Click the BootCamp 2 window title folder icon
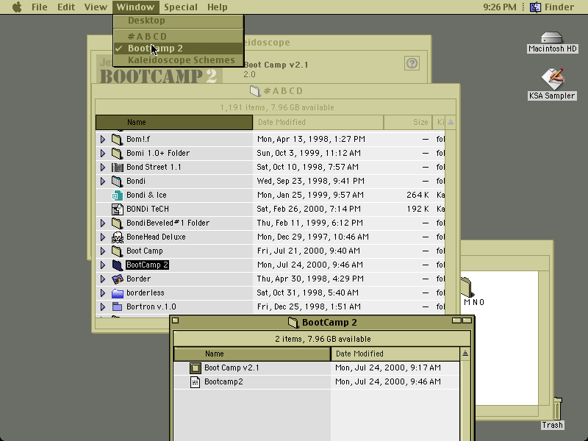The height and width of the screenshot is (441, 588). pyautogui.click(x=293, y=322)
